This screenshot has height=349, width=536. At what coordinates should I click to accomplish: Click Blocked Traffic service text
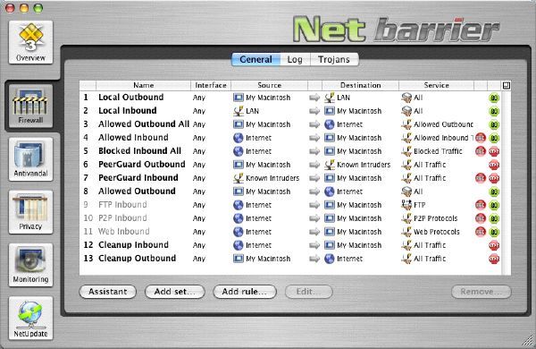(438, 151)
